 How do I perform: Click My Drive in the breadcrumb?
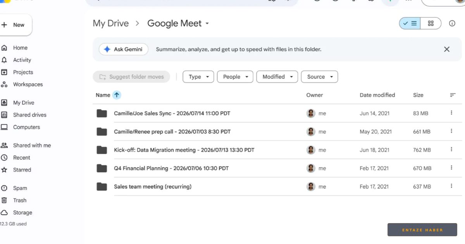point(111,23)
